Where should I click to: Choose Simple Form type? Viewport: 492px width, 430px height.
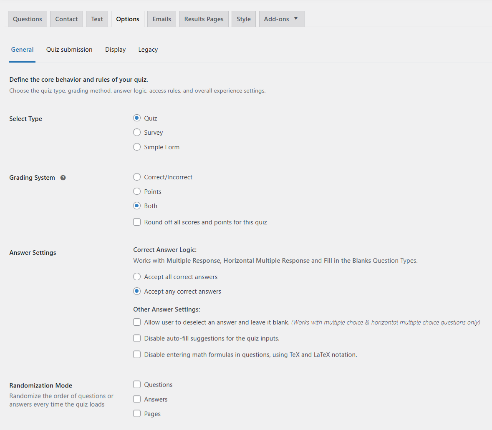point(137,147)
